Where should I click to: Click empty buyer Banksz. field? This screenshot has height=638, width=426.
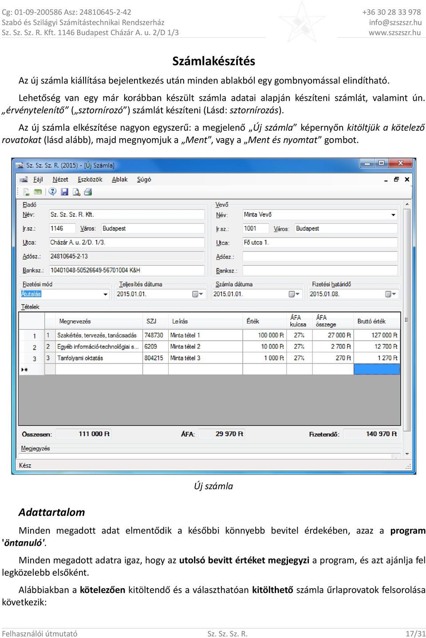320,270
